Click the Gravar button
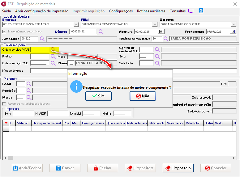The width and height of the screenshot is (240, 177). pyautogui.click(x=65, y=168)
